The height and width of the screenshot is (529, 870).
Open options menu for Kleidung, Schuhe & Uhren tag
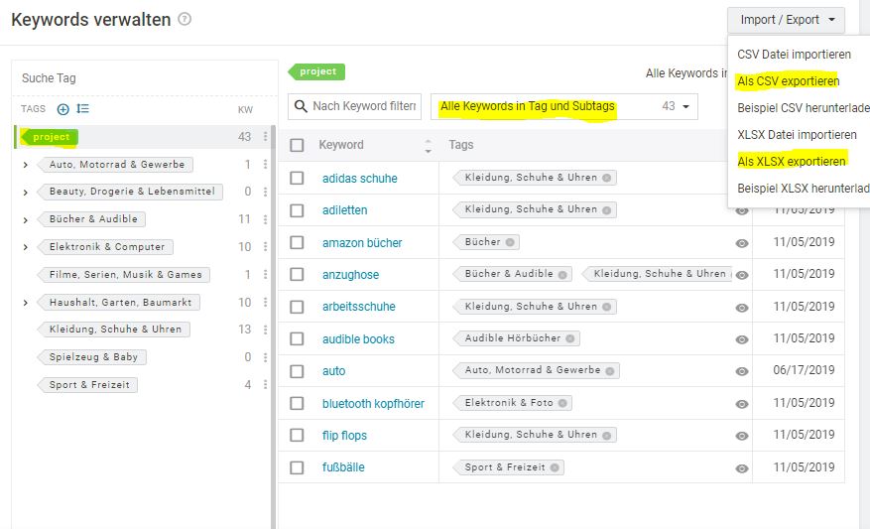[x=265, y=330]
